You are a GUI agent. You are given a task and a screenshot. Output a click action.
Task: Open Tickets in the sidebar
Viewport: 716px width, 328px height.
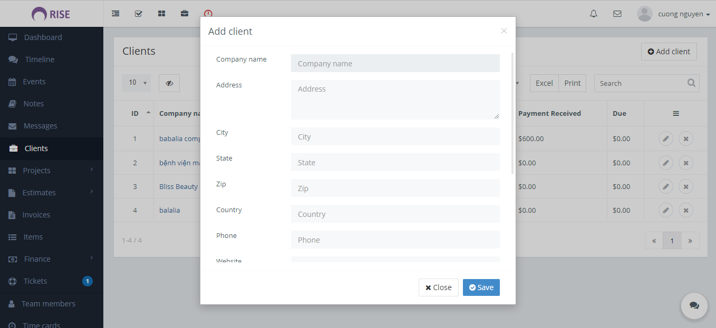point(52,281)
